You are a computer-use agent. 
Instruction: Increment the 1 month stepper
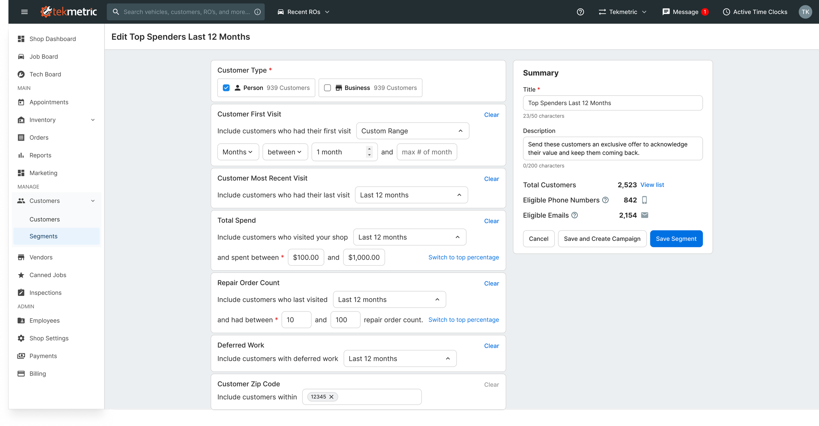(x=369, y=149)
